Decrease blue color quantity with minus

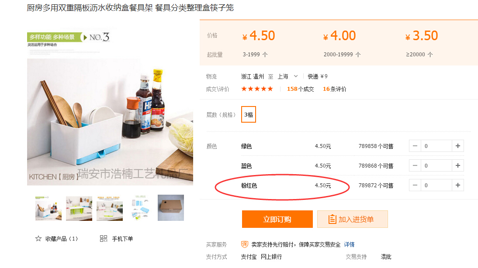click(x=415, y=166)
